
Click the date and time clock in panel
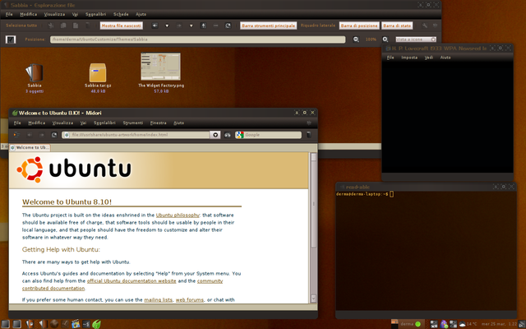(x=498, y=324)
